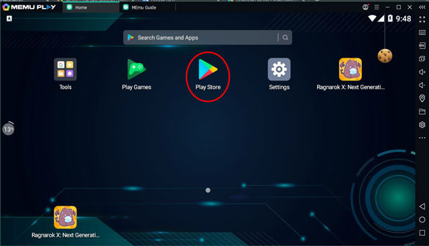Switch to the MEmu Guide tab
The width and height of the screenshot is (429, 246).
click(x=147, y=7)
